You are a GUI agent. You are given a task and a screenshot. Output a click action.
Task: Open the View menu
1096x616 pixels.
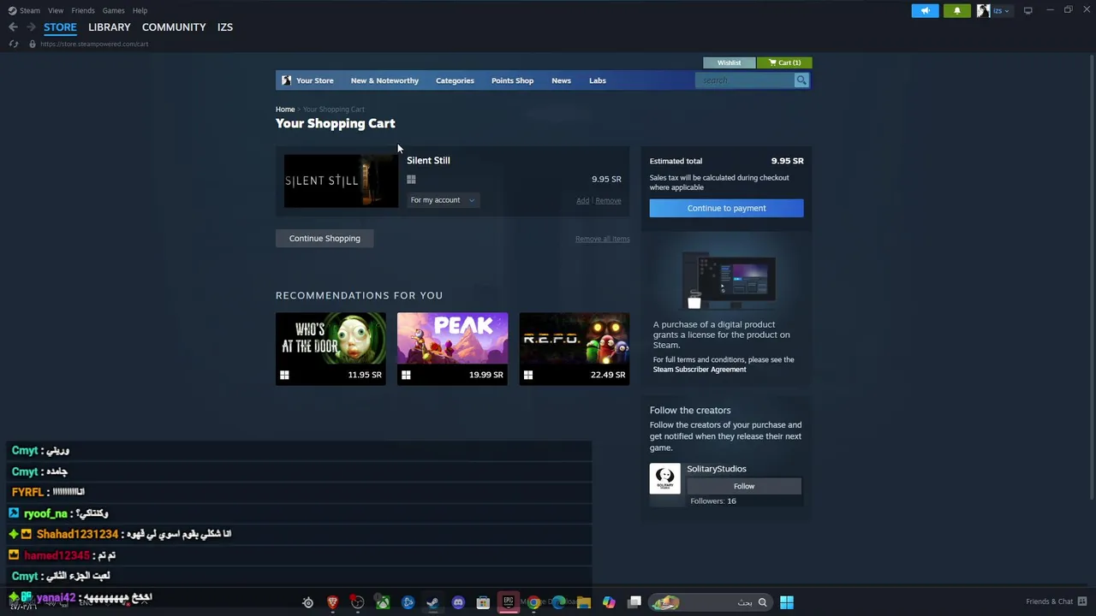click(x=56, y=10)
